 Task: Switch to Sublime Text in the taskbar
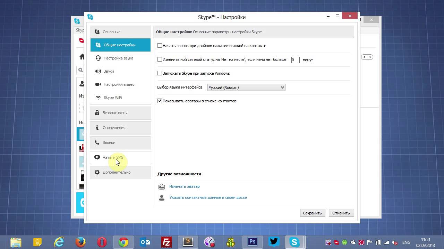[188, 242]
